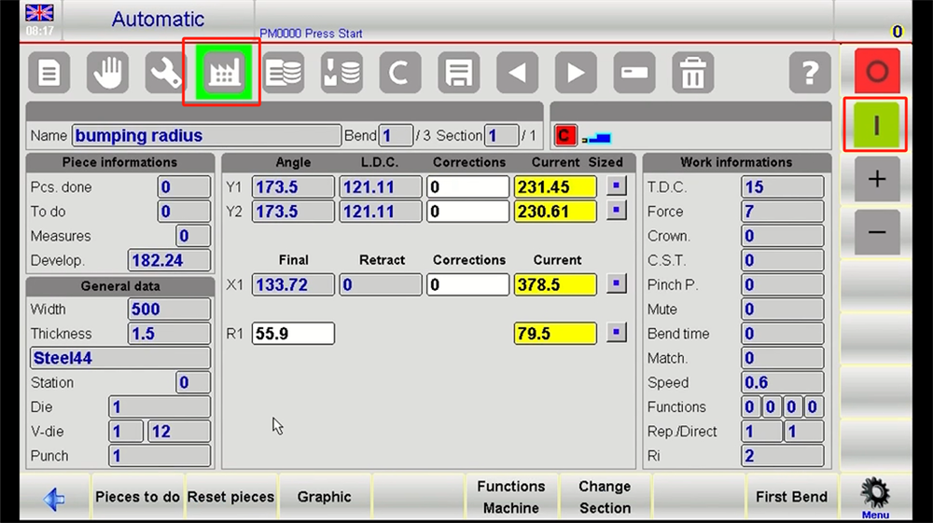Click the minus decrement button

click(x=876, y=232)
